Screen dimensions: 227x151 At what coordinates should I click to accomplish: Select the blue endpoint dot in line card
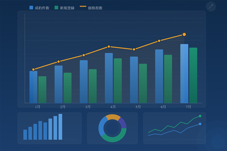(x=200, y=124)
